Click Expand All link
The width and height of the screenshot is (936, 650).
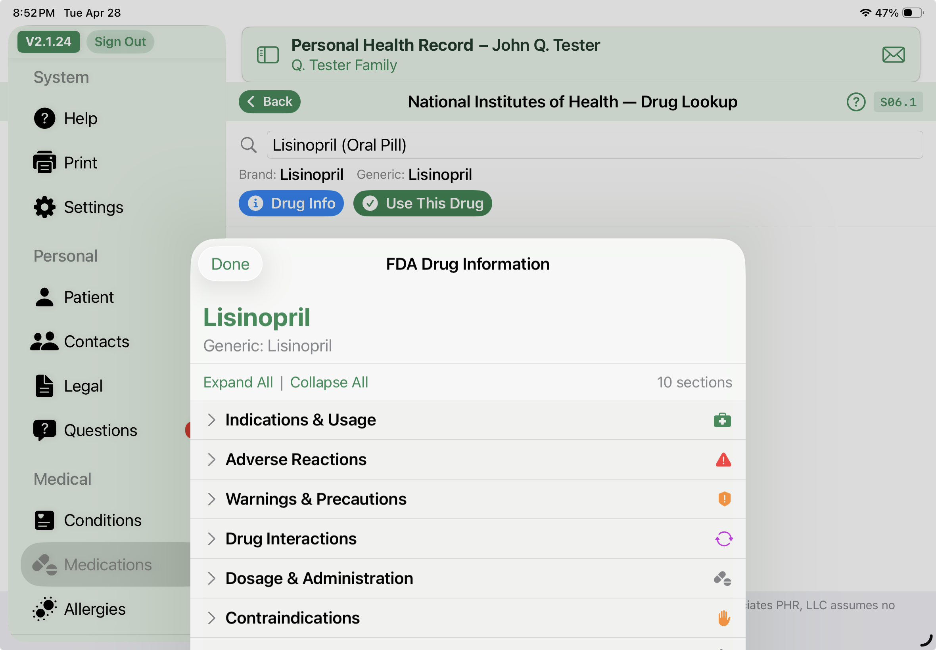point(238,382)
